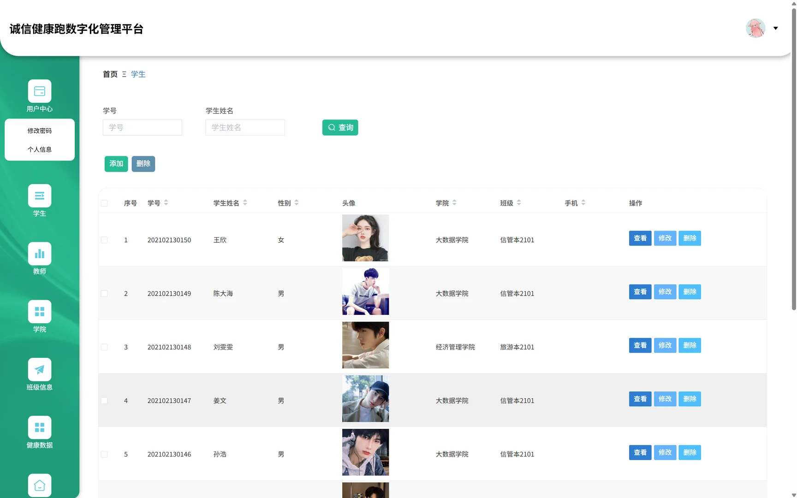Image resolution: width=797 pixels, height=498 pixels.
Task: Click student number 202102130146
Action: 169,454
